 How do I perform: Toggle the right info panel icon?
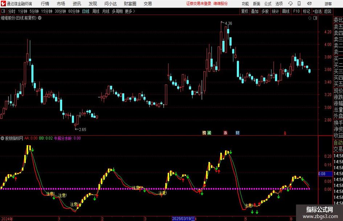315,18
